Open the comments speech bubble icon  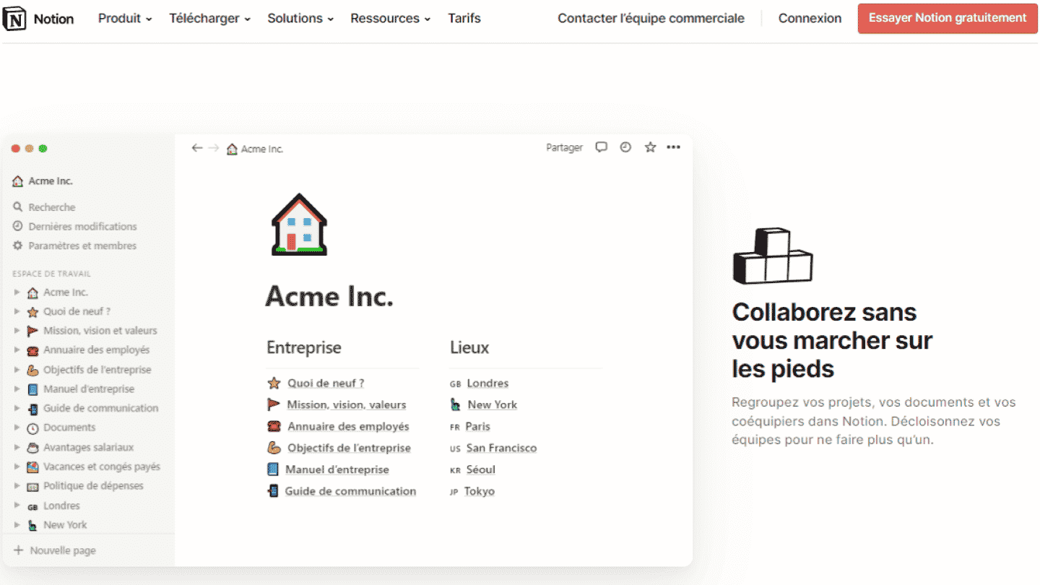(601, 147)
